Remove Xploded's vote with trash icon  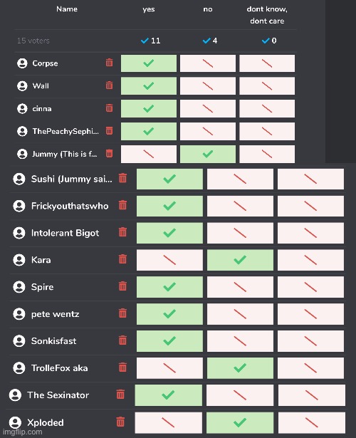[120, 422]
